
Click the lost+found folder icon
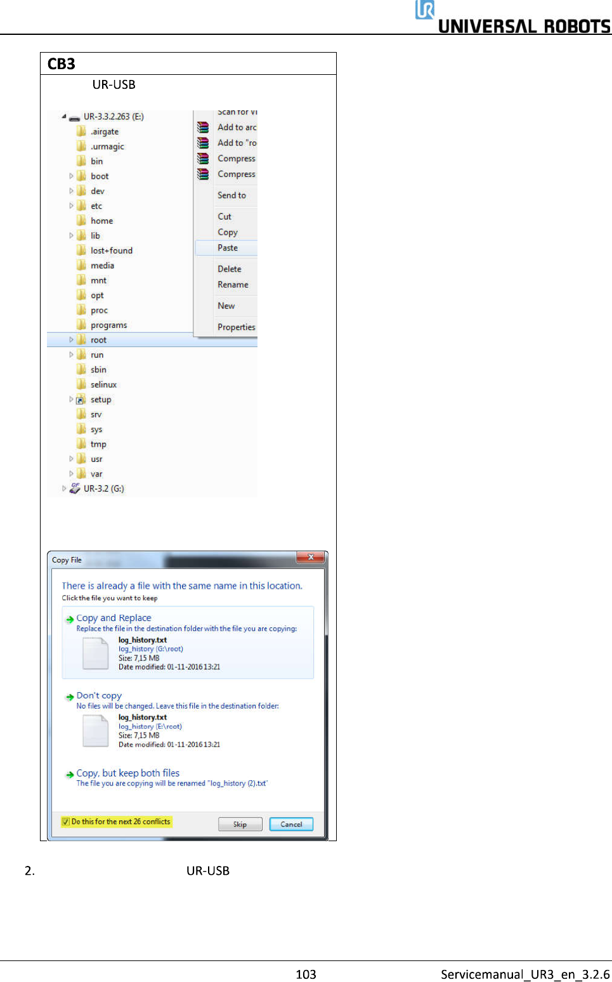pos(81,251)
